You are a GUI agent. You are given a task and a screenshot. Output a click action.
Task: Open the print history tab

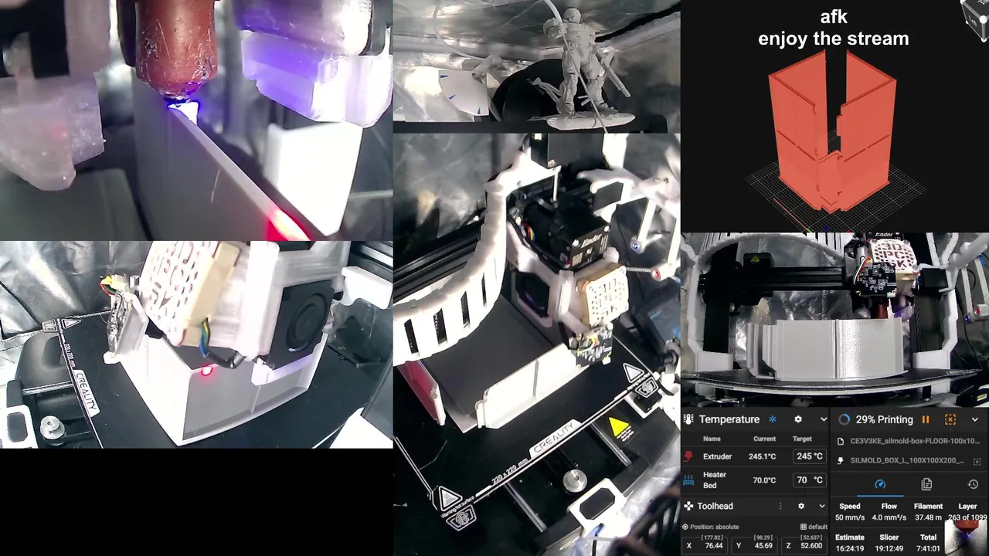pos(973,484)
